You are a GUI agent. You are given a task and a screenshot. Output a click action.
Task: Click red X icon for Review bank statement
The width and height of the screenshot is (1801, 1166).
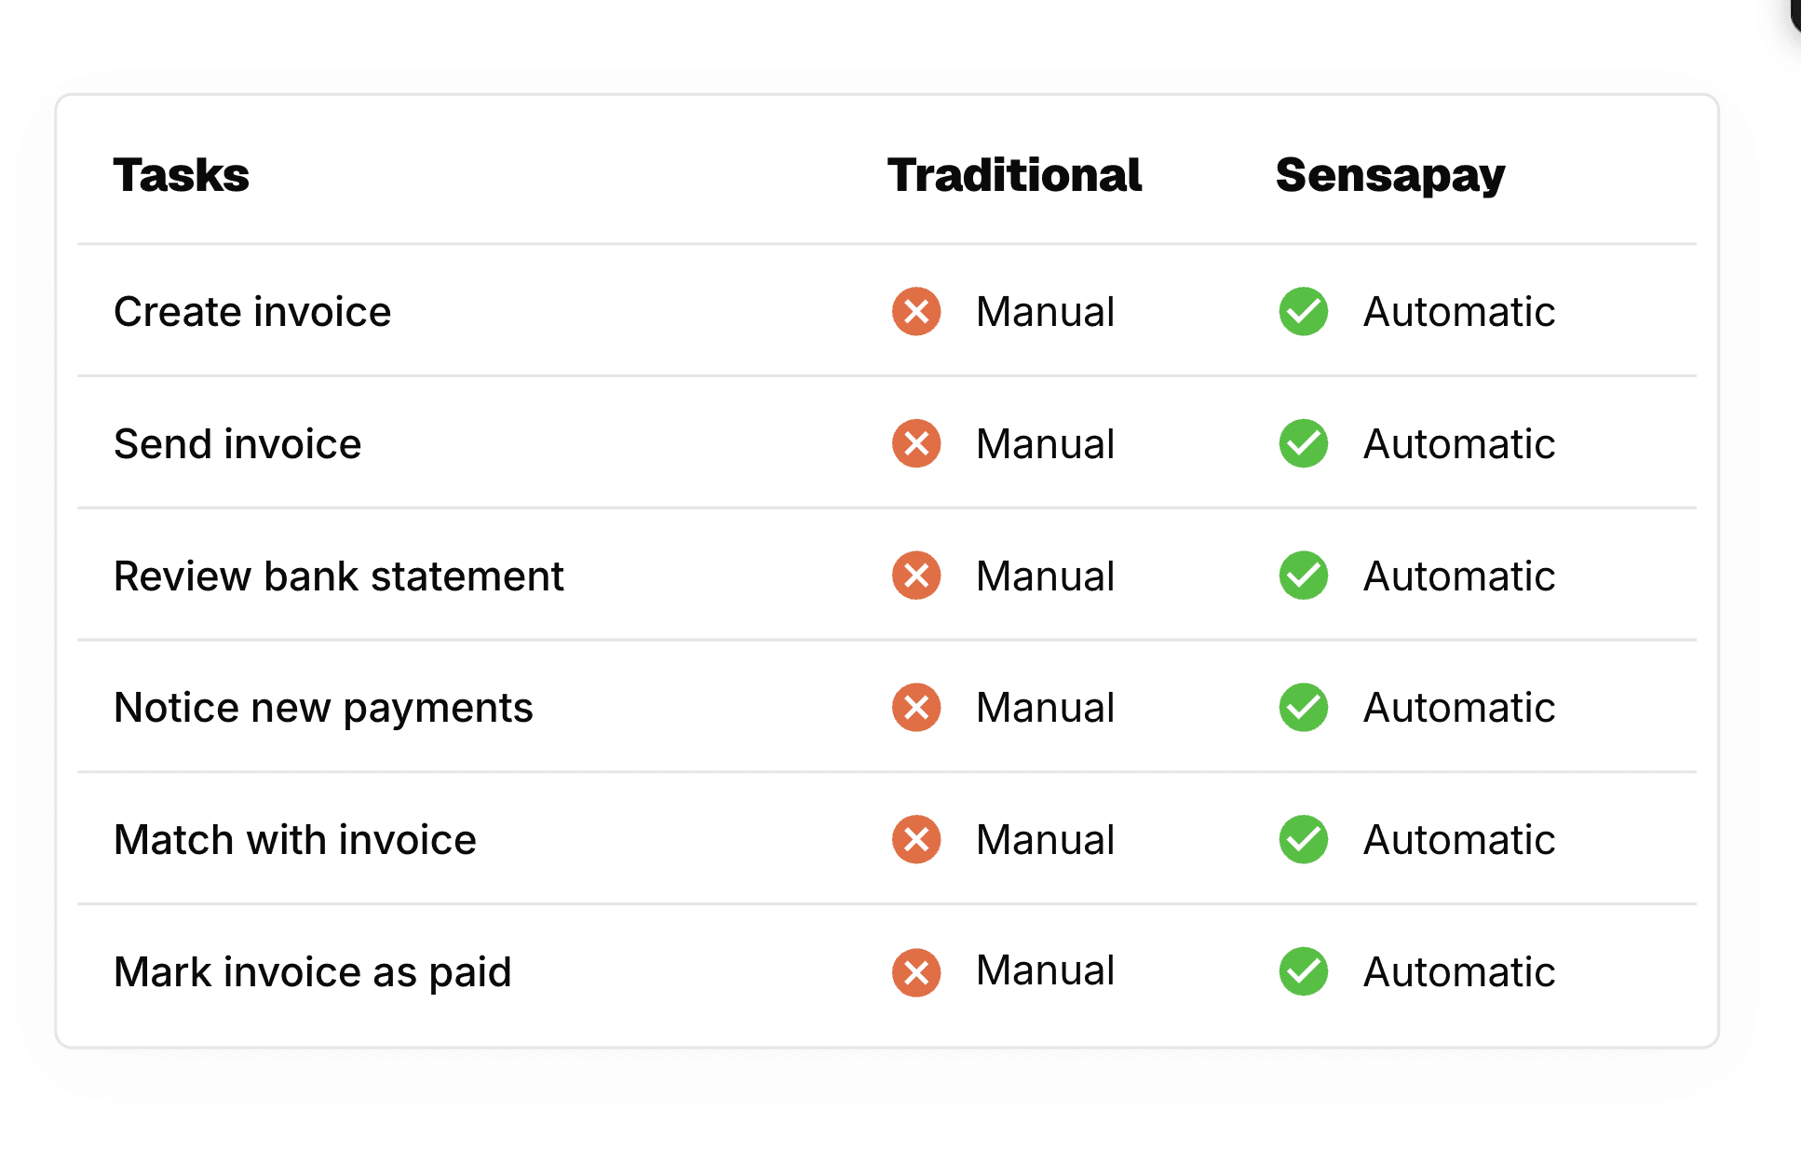click(916, 576)
